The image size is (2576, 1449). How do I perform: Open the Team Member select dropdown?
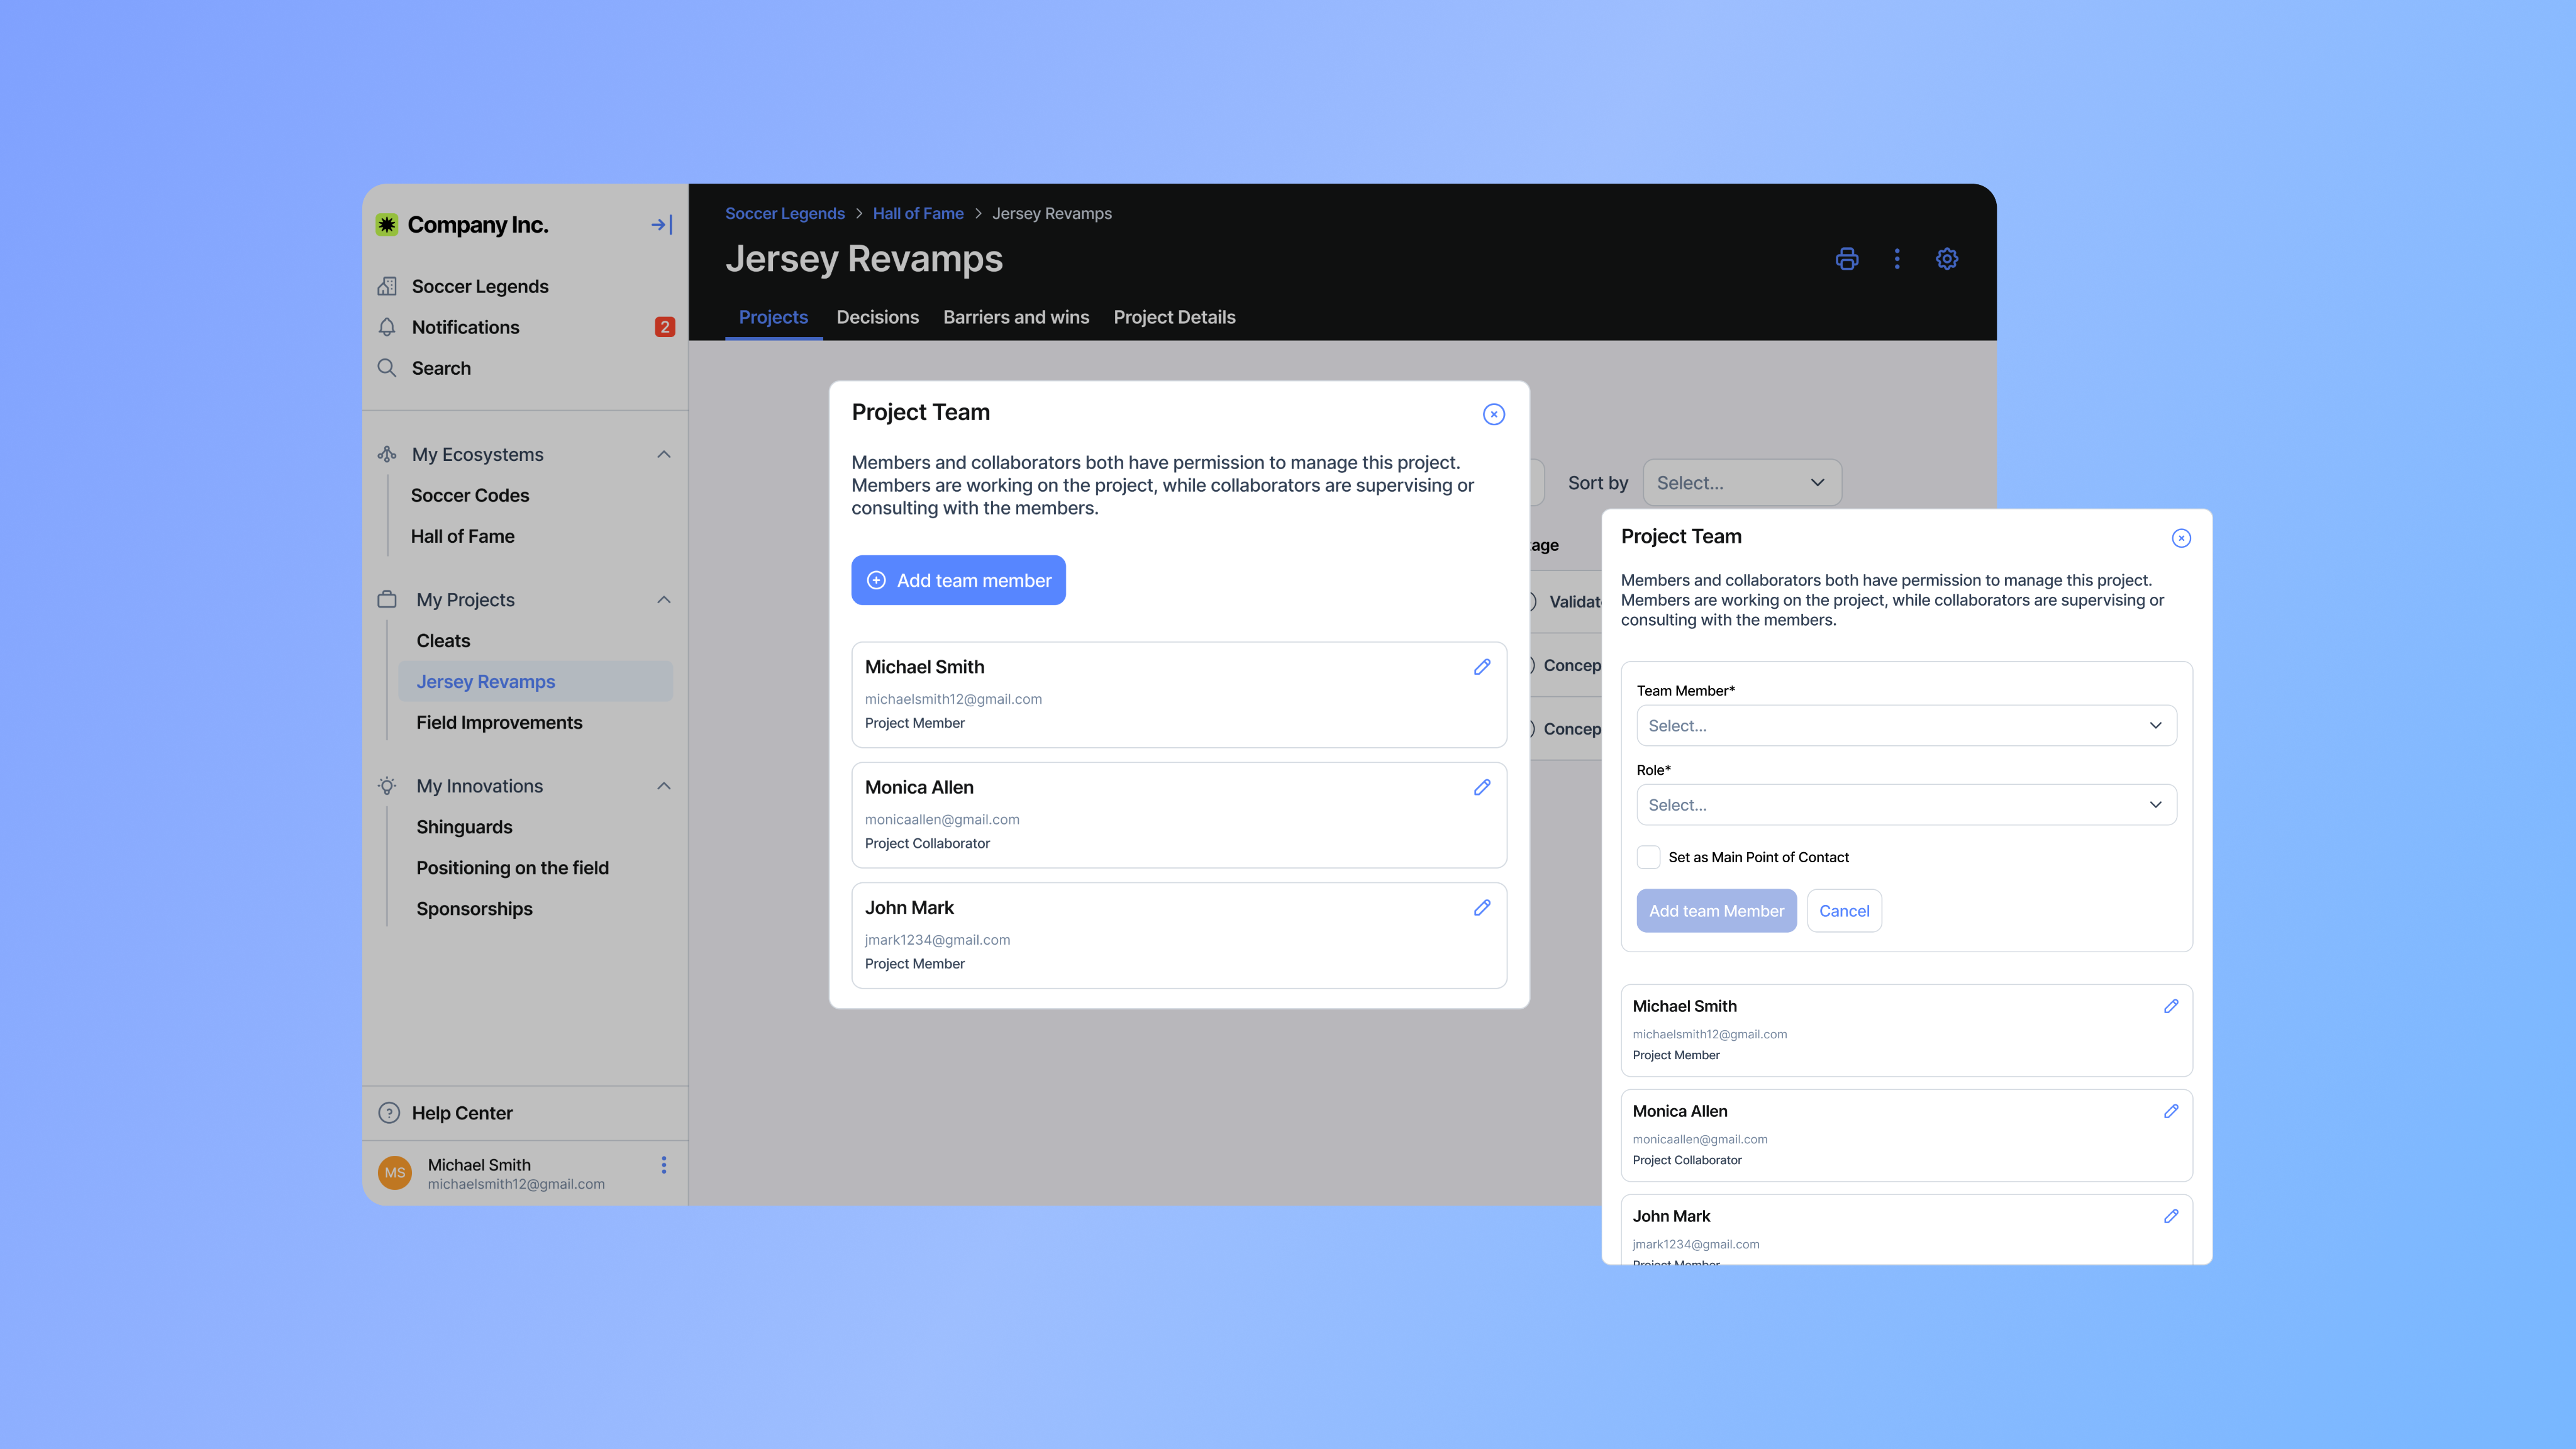click(x=1905, y=726)
